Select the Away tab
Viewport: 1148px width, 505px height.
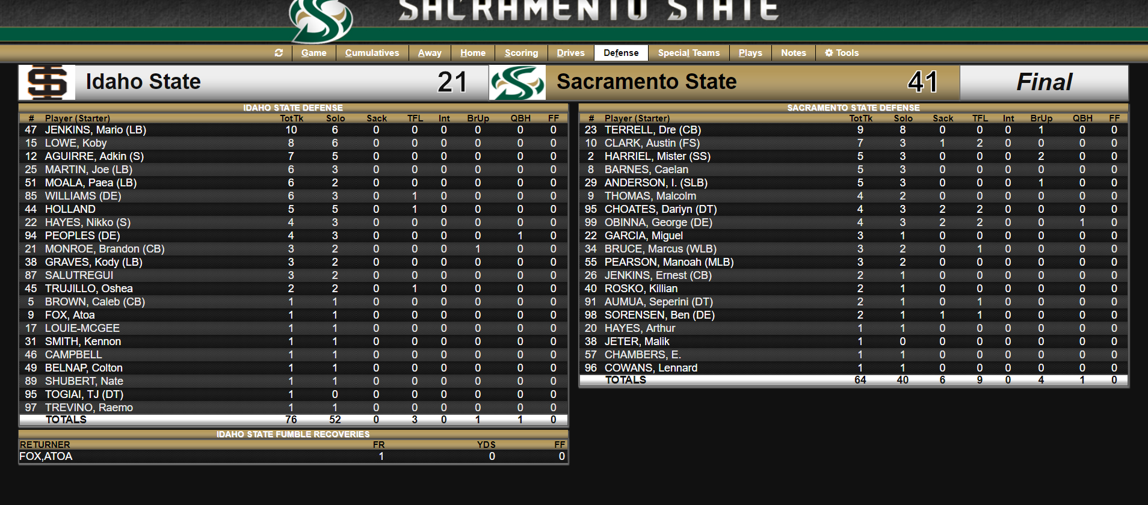430,53
